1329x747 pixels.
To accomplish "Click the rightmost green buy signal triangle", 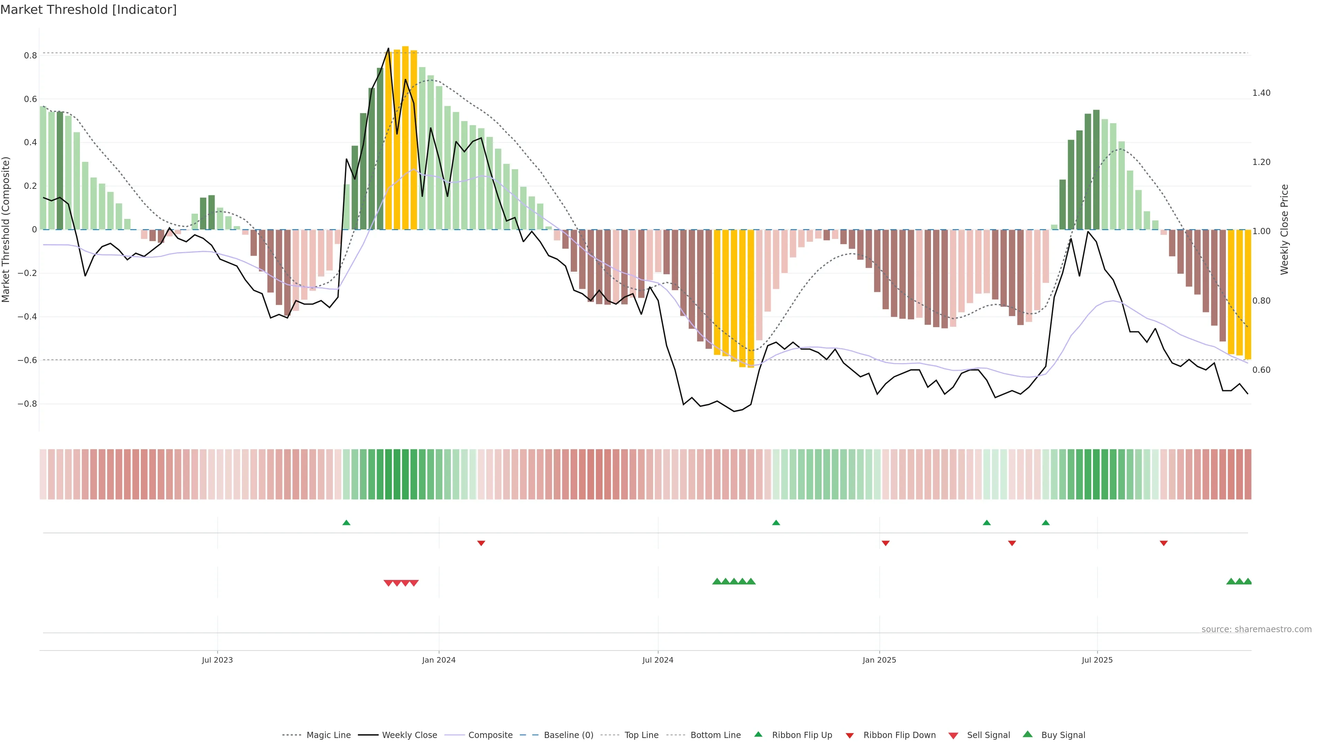I will 1247,581.
